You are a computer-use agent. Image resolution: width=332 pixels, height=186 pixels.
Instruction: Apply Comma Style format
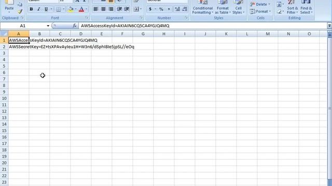[169, 9]
